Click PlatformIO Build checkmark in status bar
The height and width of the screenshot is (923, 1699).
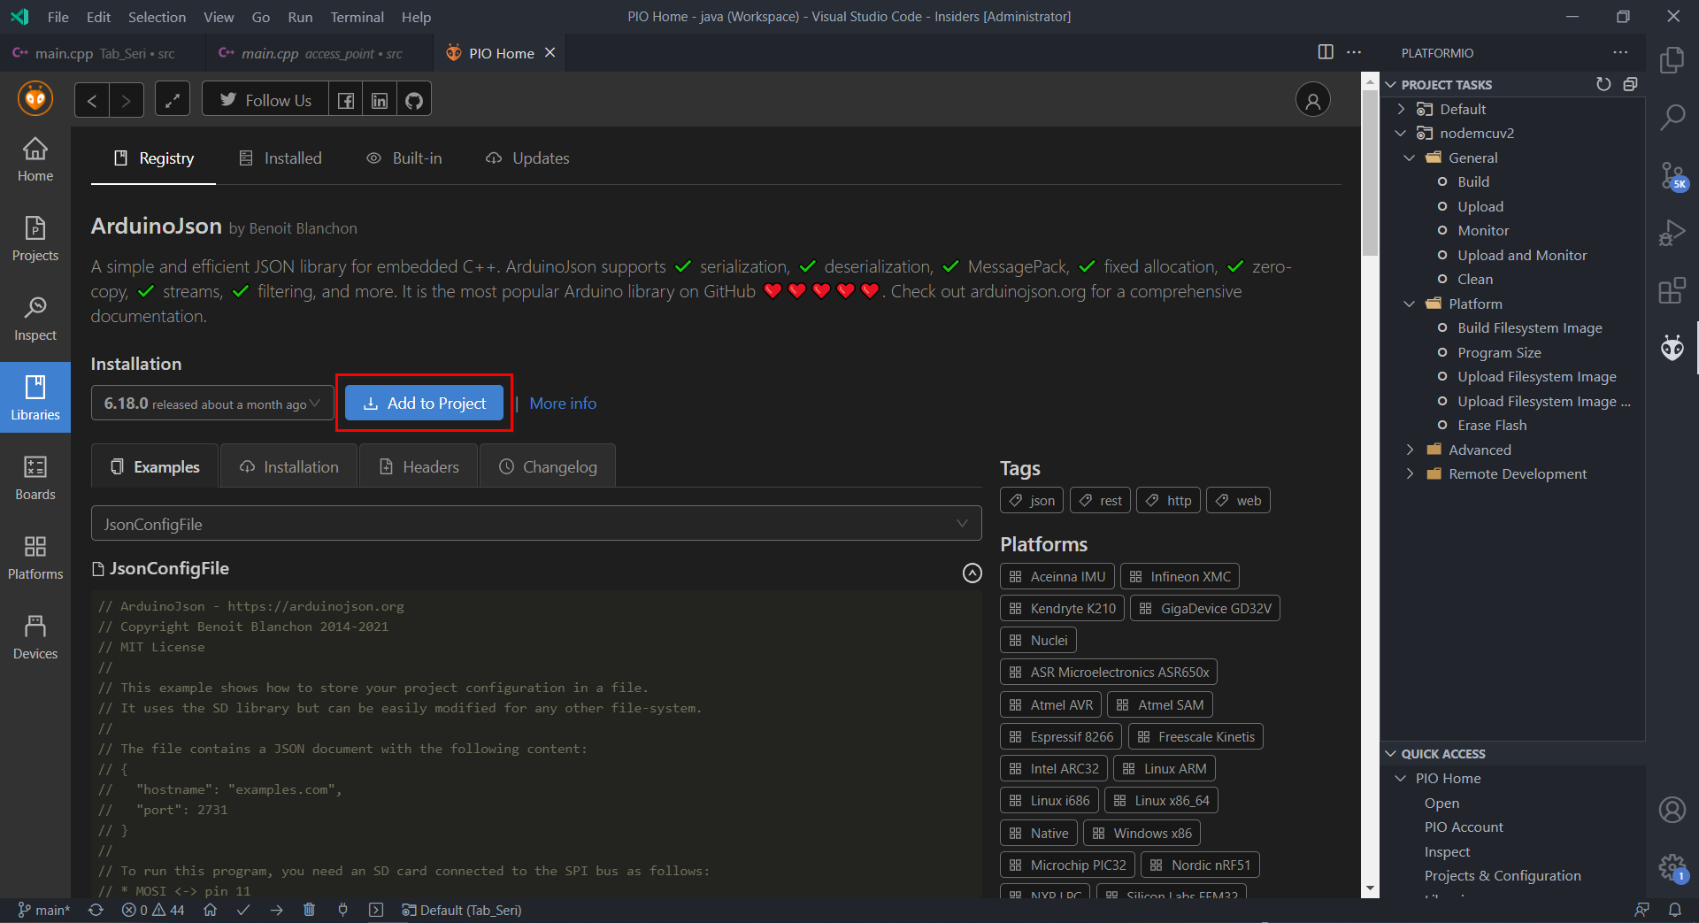click(x=243, y=910)
